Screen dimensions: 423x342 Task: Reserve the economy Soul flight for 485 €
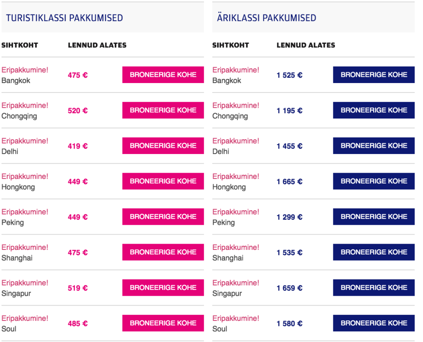click(x=163, y=323)
